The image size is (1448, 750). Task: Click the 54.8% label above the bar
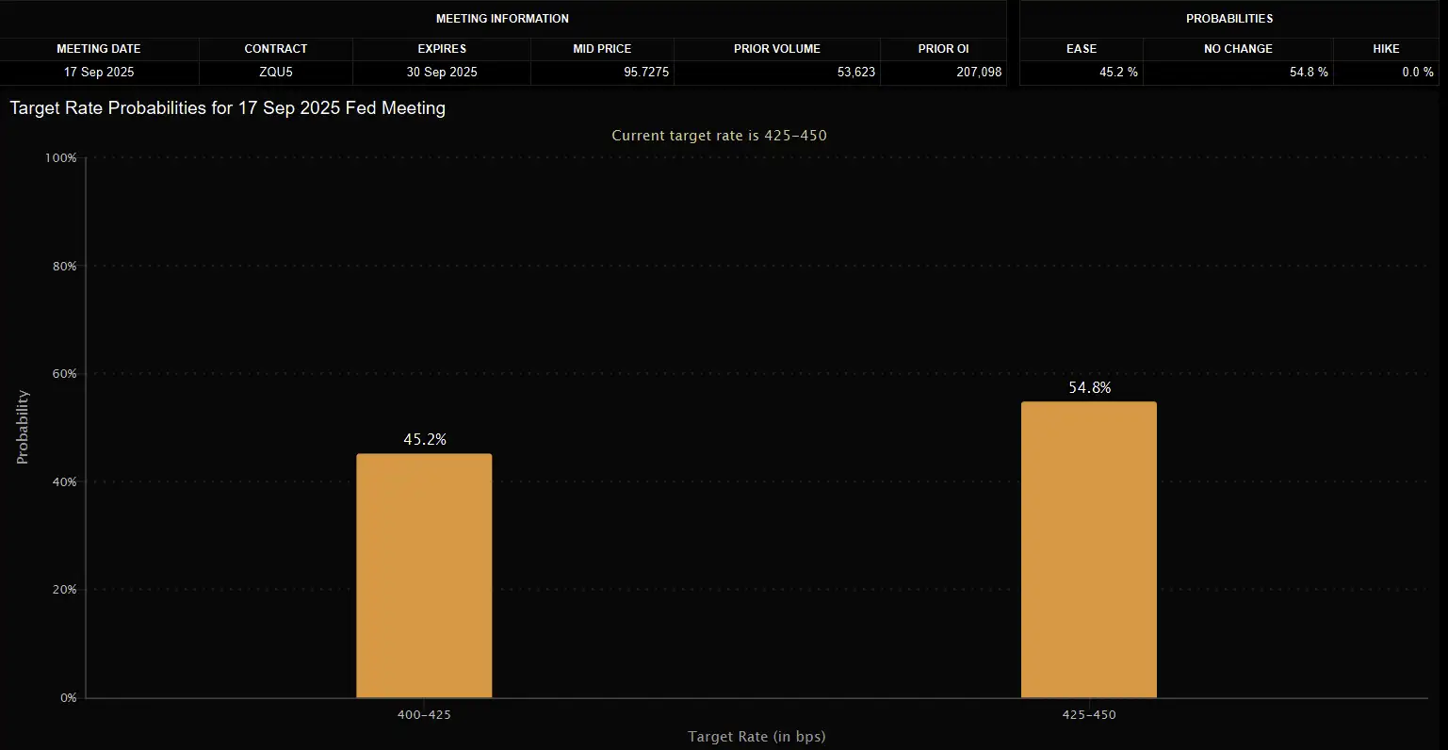(x=1089, y=388)
